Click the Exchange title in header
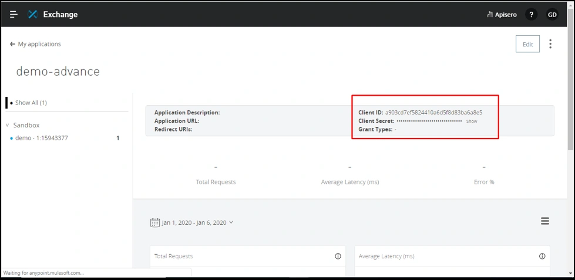The image size is (575, 280). pyautogui.click(x=60, y=14)
